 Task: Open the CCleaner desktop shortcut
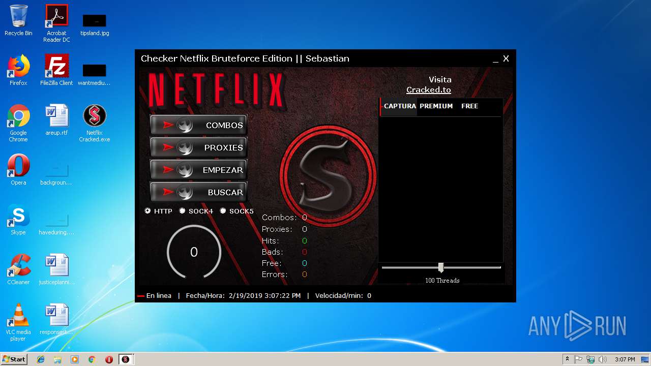pyautogui.click(x=18, y=269)
